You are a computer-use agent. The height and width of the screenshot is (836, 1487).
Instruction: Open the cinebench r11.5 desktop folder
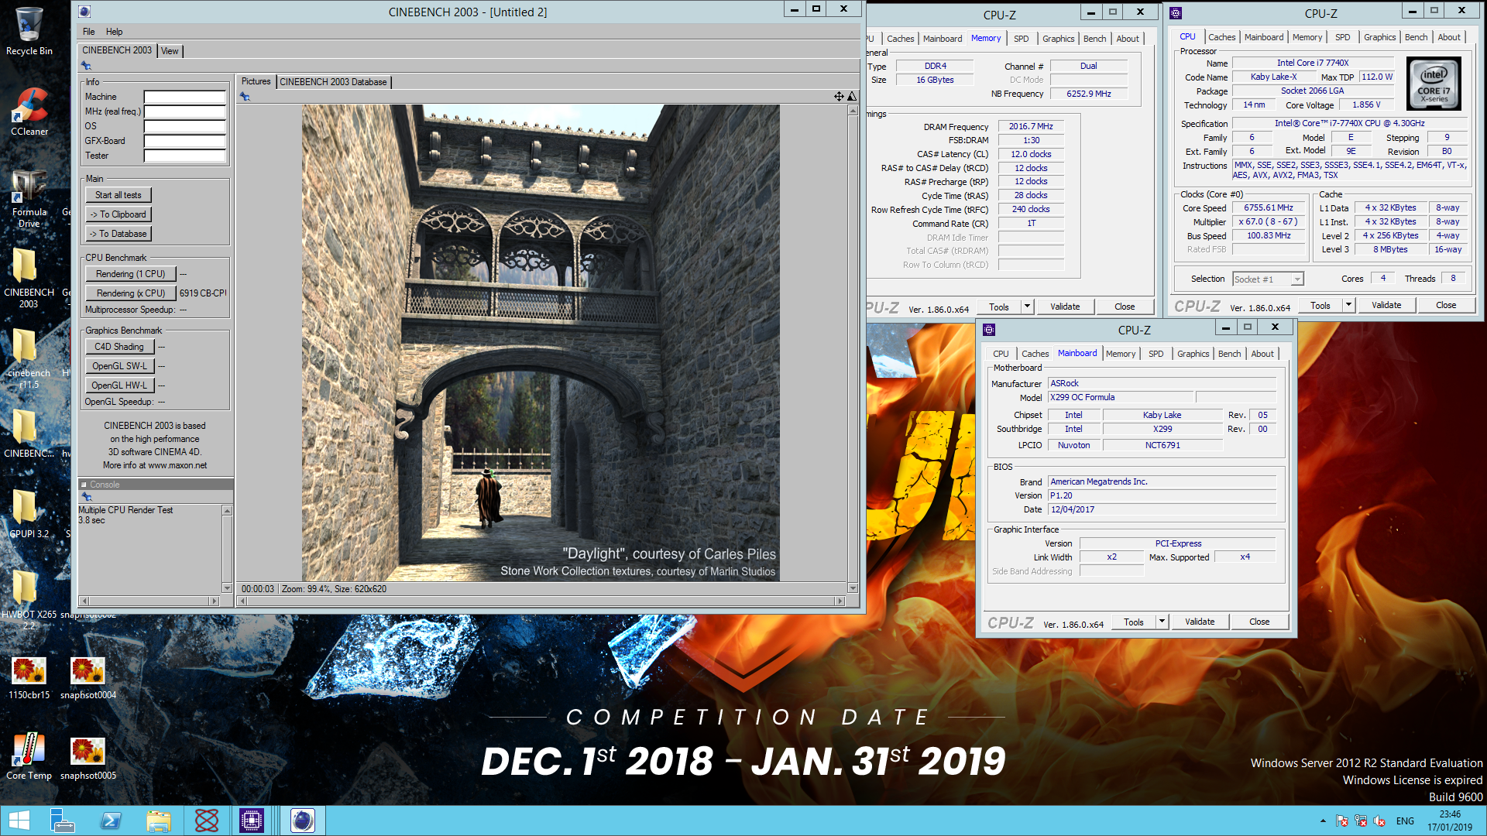pyautogui.click(x=29, y=358)
